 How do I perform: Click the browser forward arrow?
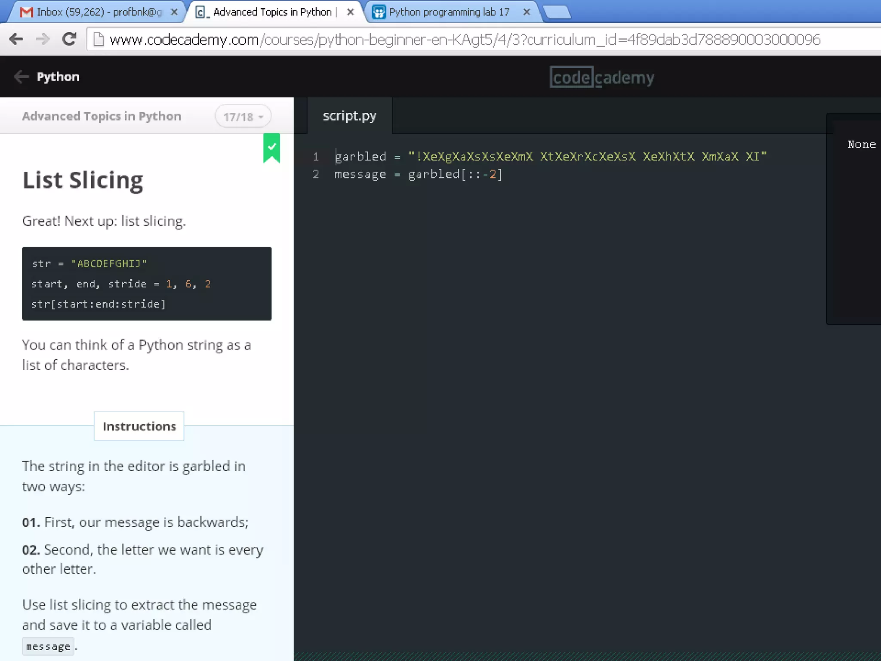[x=42, y=39]
